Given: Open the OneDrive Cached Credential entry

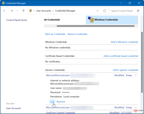Looking at the screenshot, I should (x=61, y=112).
